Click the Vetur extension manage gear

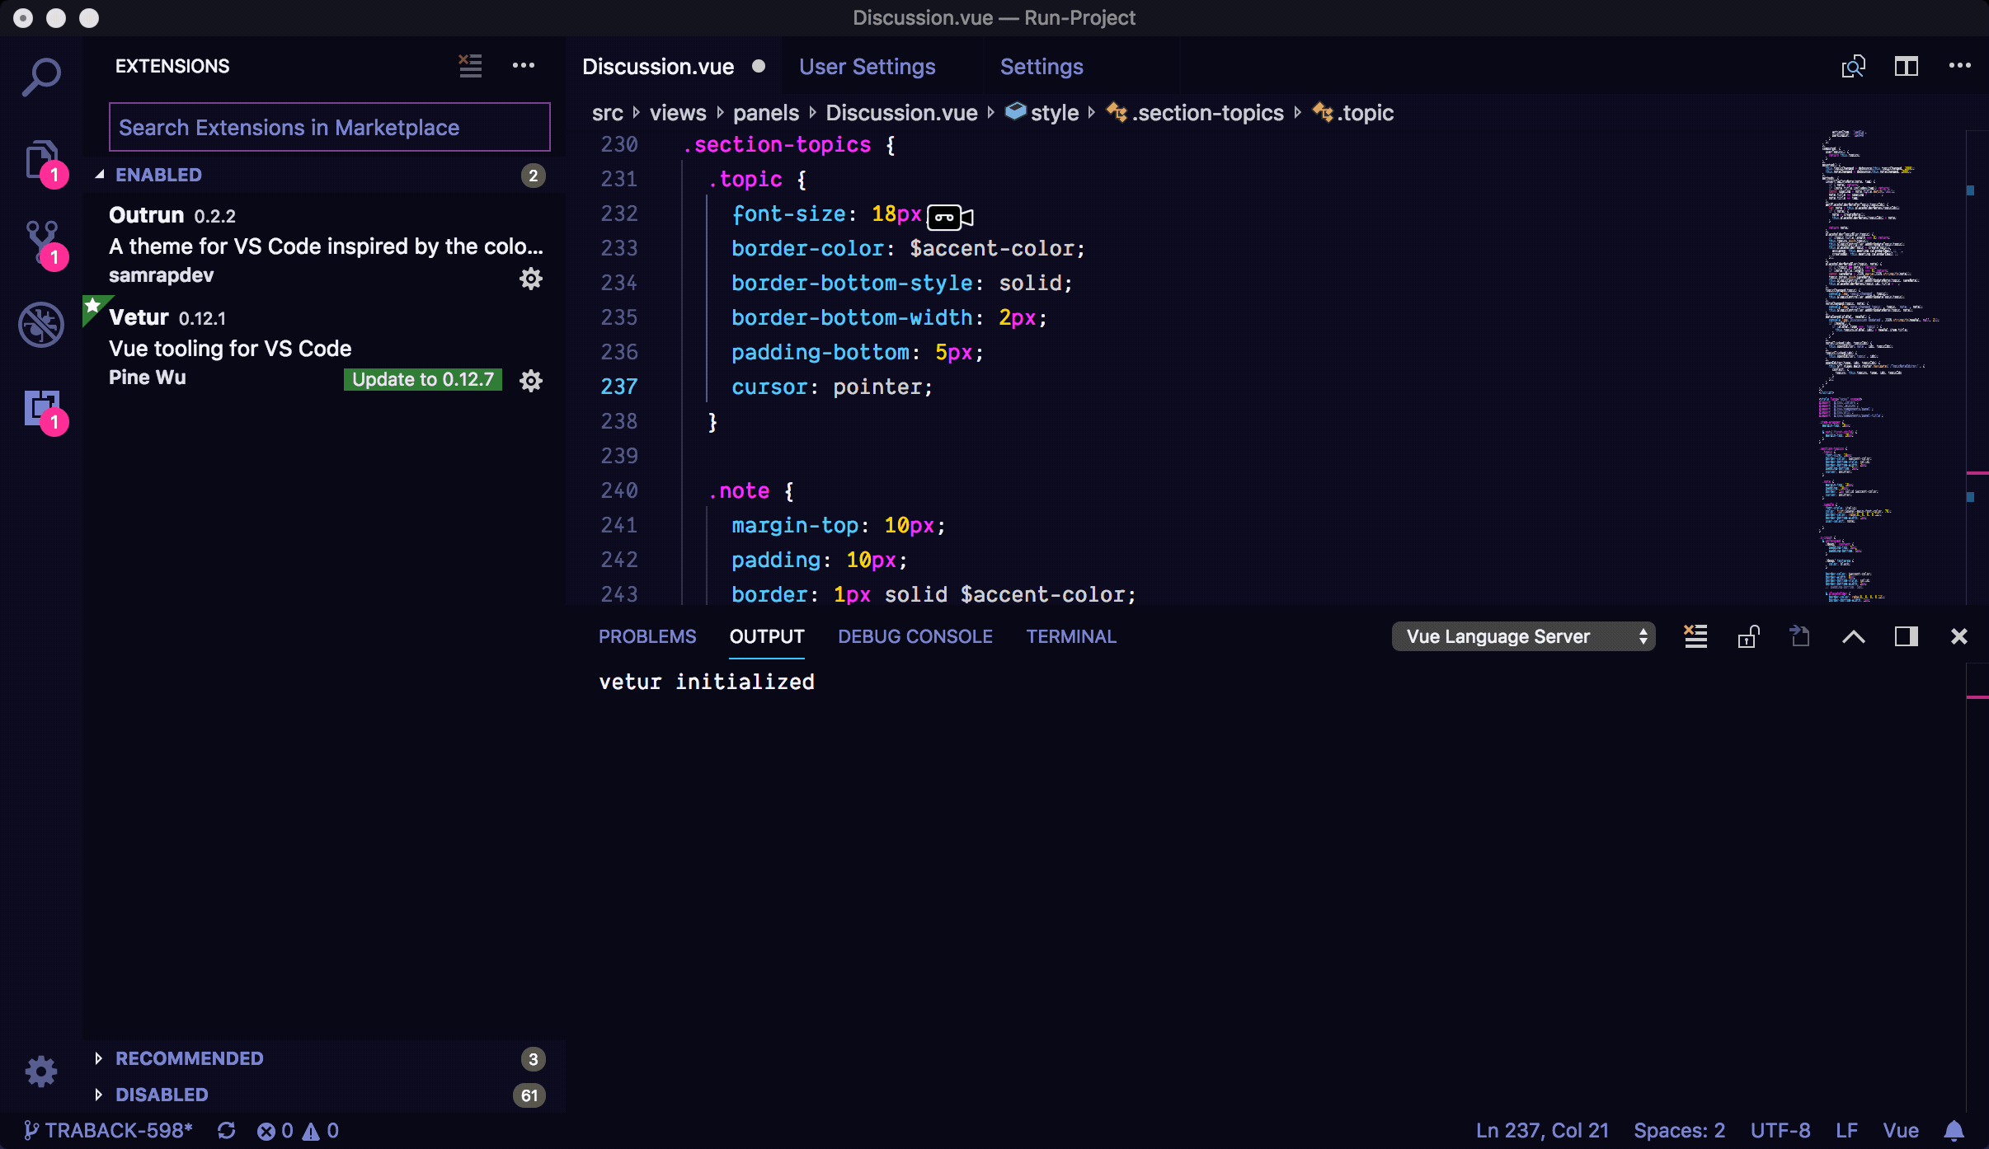click(x=531, y=381)
